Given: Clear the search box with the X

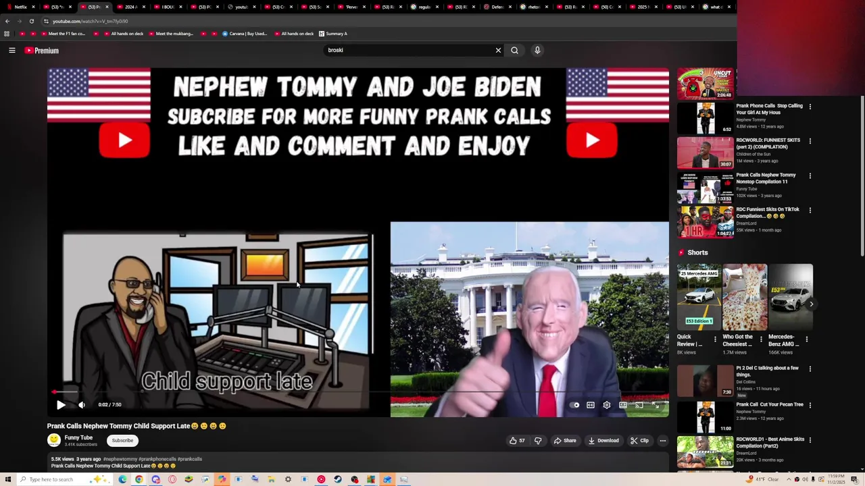Looking at the screenshot, I should 498,50.
